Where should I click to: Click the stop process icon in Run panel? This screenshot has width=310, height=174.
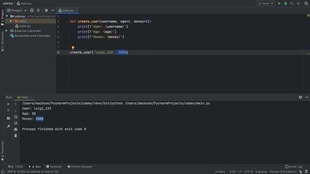(8, 110)
